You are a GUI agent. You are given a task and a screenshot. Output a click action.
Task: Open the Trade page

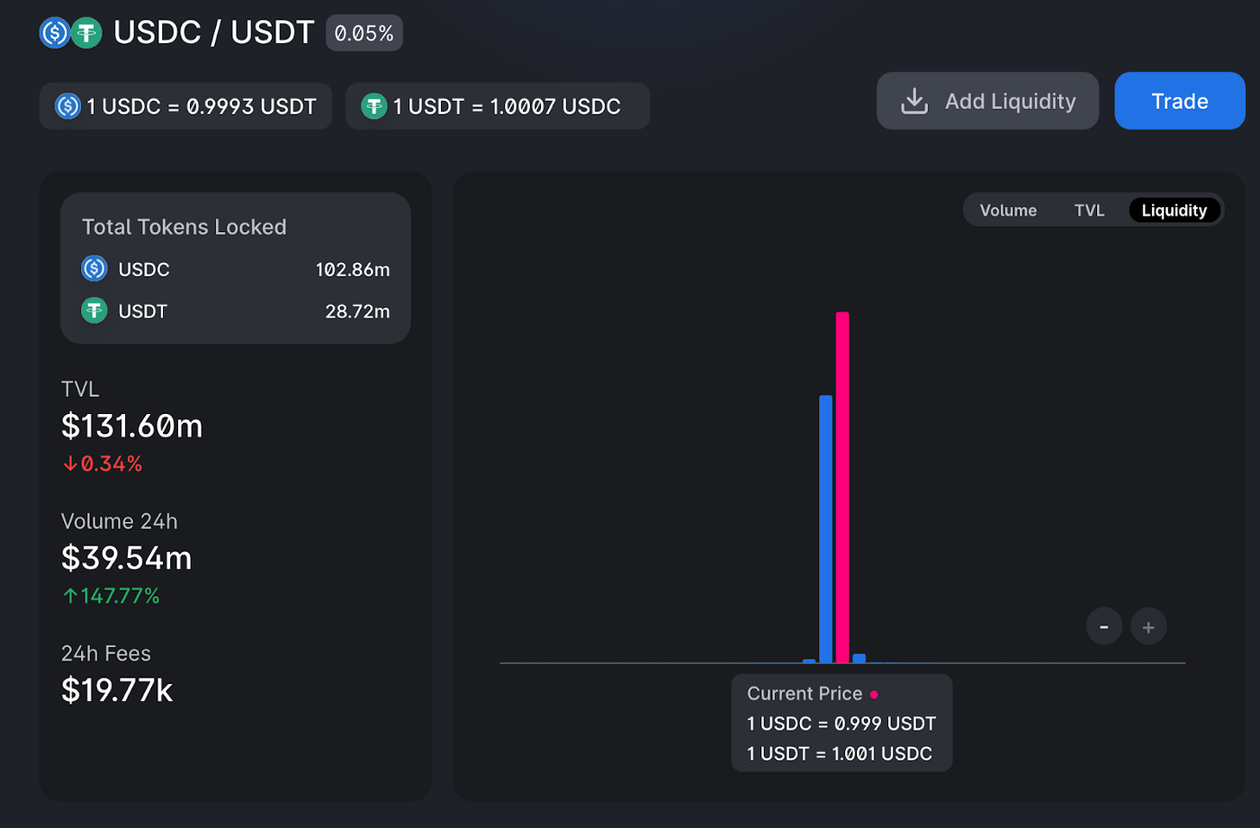point(1179,101)
